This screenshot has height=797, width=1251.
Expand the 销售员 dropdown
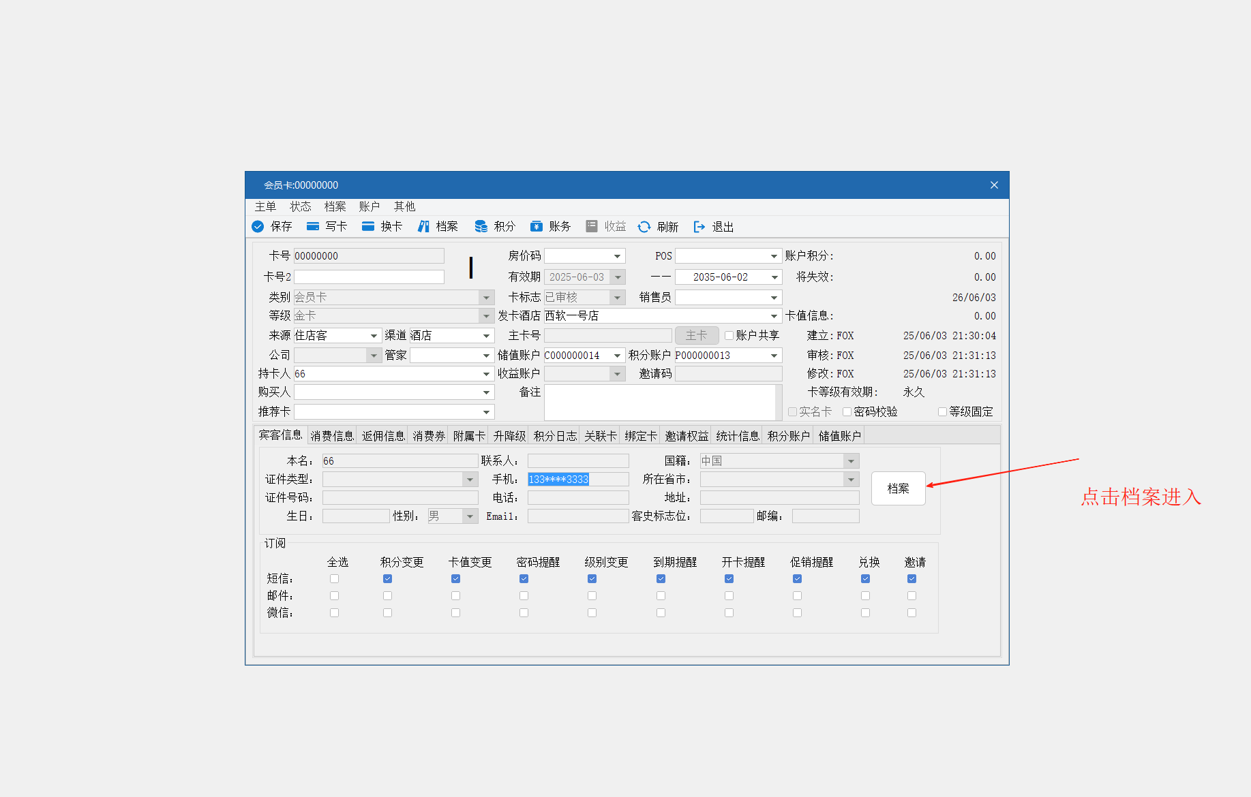(774, 298)
